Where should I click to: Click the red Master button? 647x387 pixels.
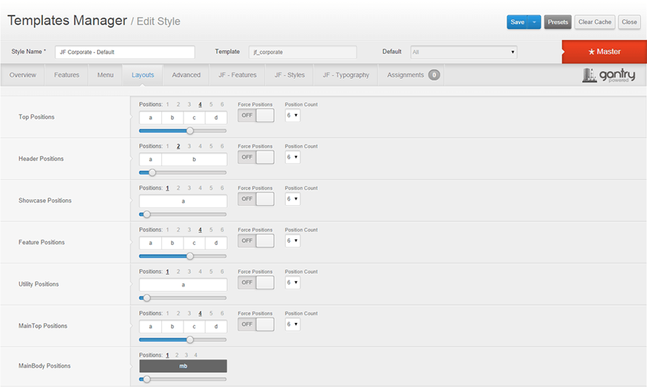(604, 52)
